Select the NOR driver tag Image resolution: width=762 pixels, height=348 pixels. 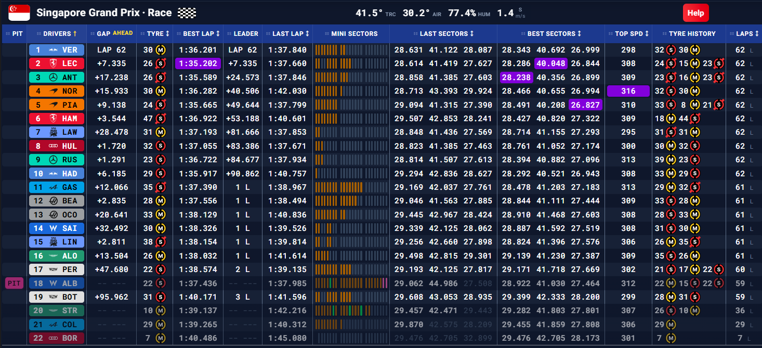[x=57, y=91]
